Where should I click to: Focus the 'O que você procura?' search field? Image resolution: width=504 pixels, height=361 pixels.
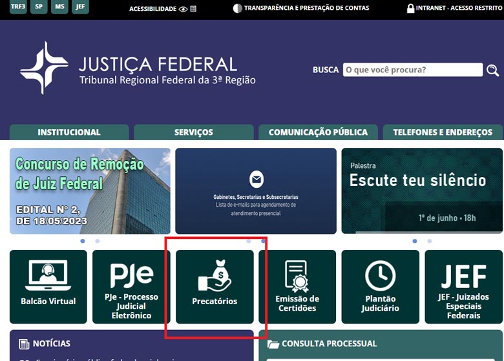point(413,70)
